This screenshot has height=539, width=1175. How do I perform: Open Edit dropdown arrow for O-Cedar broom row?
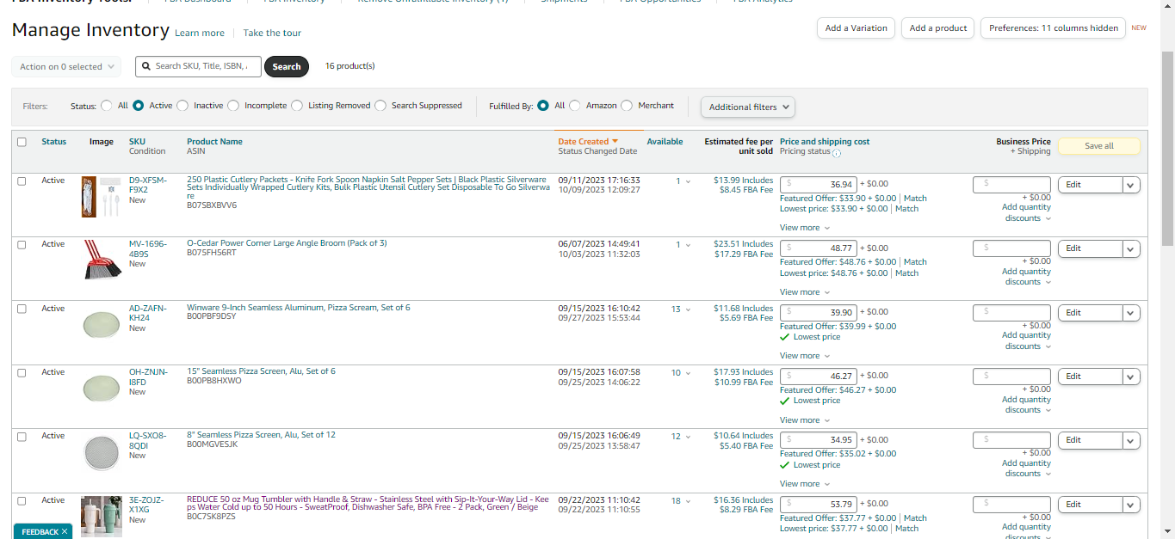[x=1131, y=248]
